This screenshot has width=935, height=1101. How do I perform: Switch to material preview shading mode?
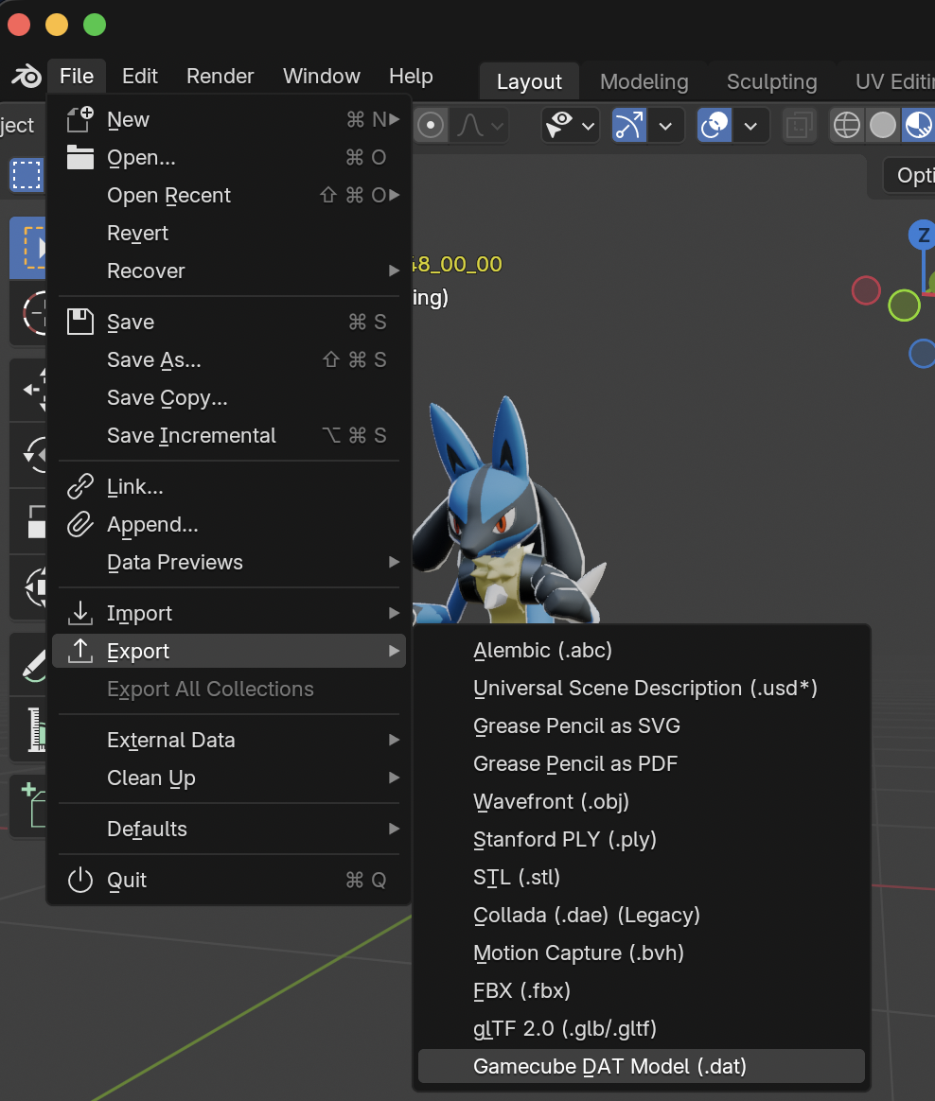(919, 127)
